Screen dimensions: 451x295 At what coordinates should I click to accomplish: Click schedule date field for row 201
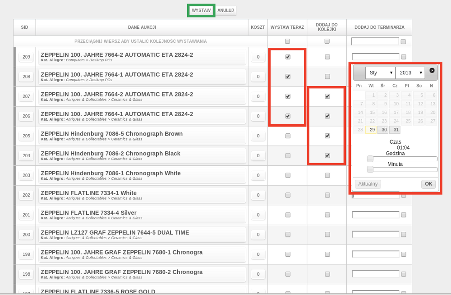point(375,214)
